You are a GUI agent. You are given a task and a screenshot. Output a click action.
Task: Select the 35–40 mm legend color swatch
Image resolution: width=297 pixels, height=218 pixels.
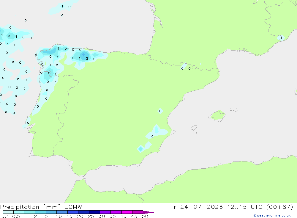click(116, 212)
